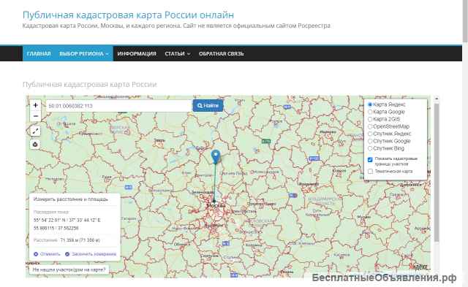468x287 pixels.
Task: Click the Москва city label on map
Action: coord(216,206)
